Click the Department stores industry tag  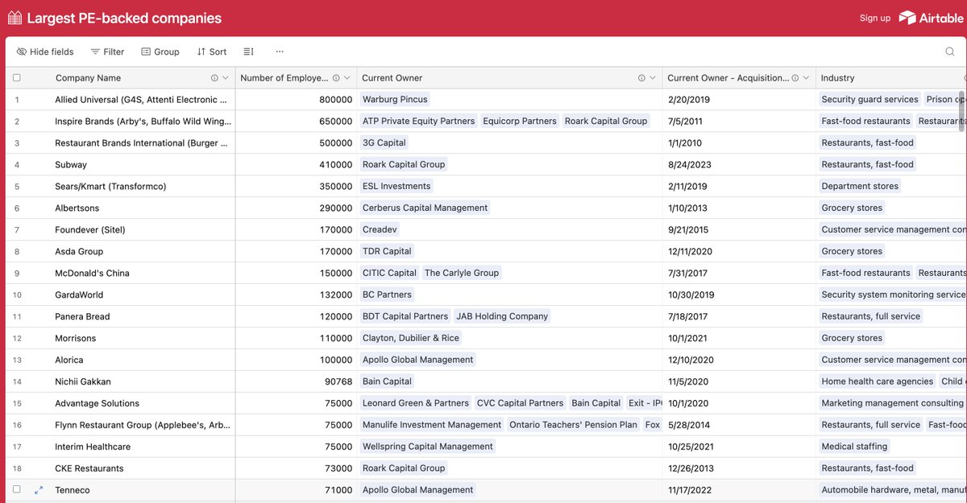coord(860,187)
